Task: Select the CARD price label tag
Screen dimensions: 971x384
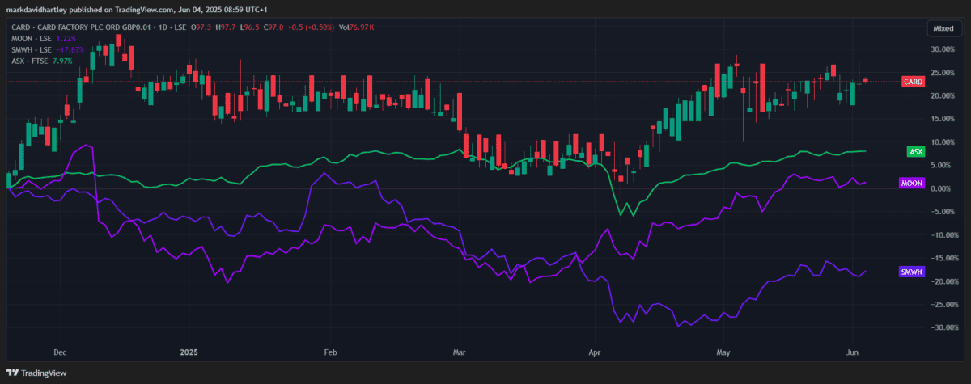Action: click(x=913, y=82)
